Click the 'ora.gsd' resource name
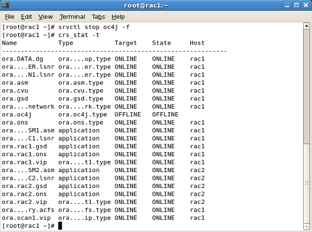 [15, 99]
